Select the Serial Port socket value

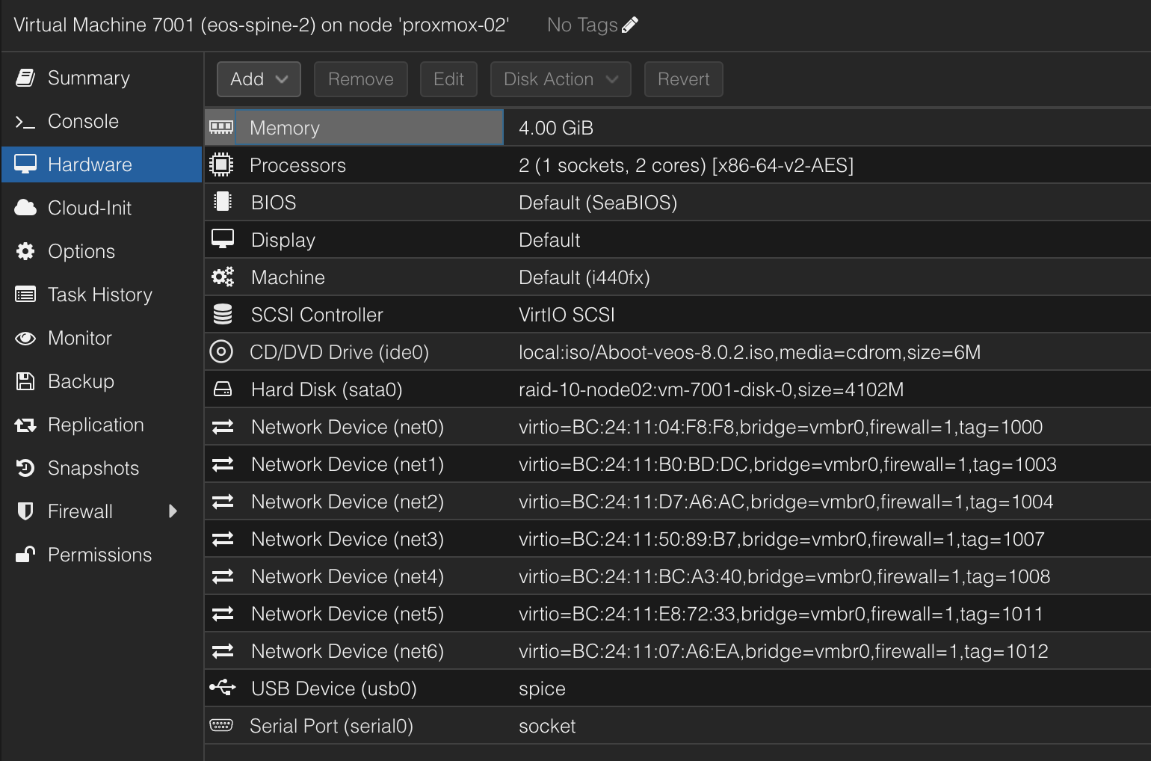pyautogui.click(x=547, y=726)
